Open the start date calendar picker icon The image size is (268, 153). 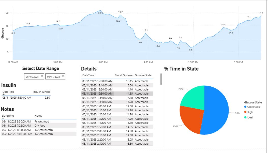42,76
